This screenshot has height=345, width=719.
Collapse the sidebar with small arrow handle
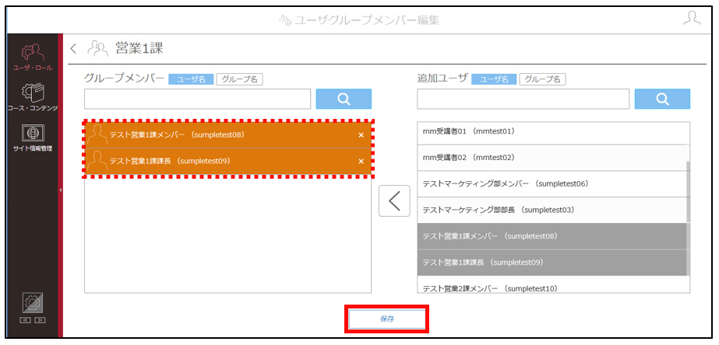click(61, 190)
